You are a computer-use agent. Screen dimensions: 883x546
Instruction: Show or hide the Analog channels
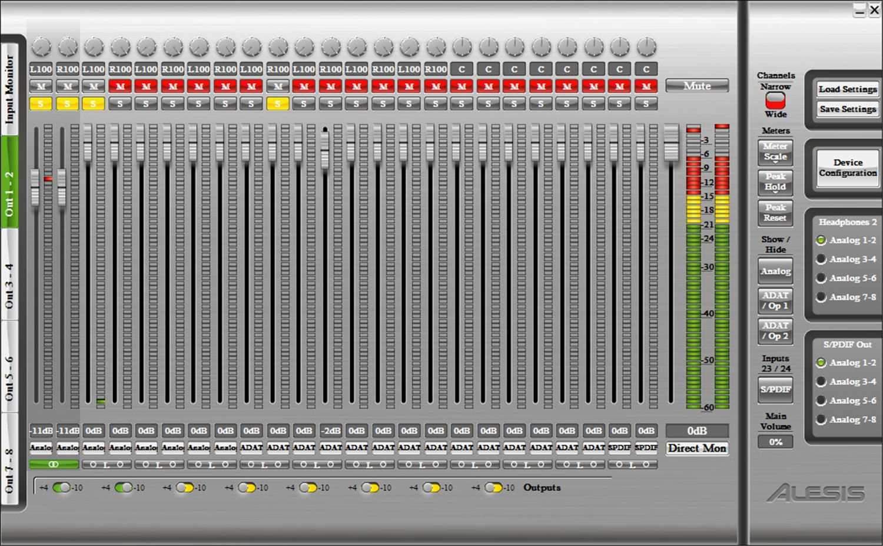775,271
